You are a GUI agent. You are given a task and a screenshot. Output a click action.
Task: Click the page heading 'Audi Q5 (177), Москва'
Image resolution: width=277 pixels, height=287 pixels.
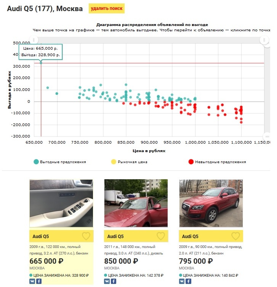pyautogui.click(x=45, y=9)
